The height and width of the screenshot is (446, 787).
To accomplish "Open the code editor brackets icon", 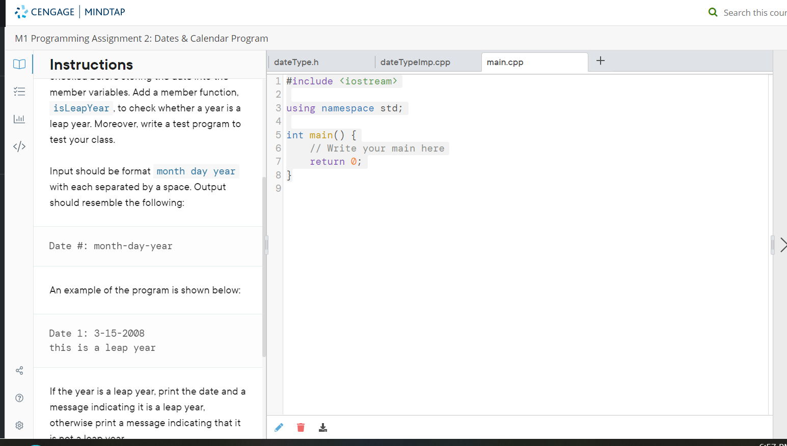I will tap(19, 146).
